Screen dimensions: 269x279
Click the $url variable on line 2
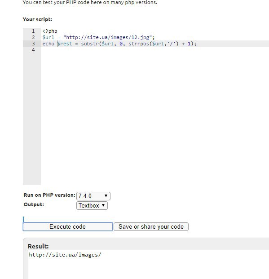point(48,37)
